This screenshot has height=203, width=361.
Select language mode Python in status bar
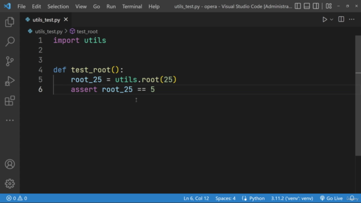[x=257, y=198]
